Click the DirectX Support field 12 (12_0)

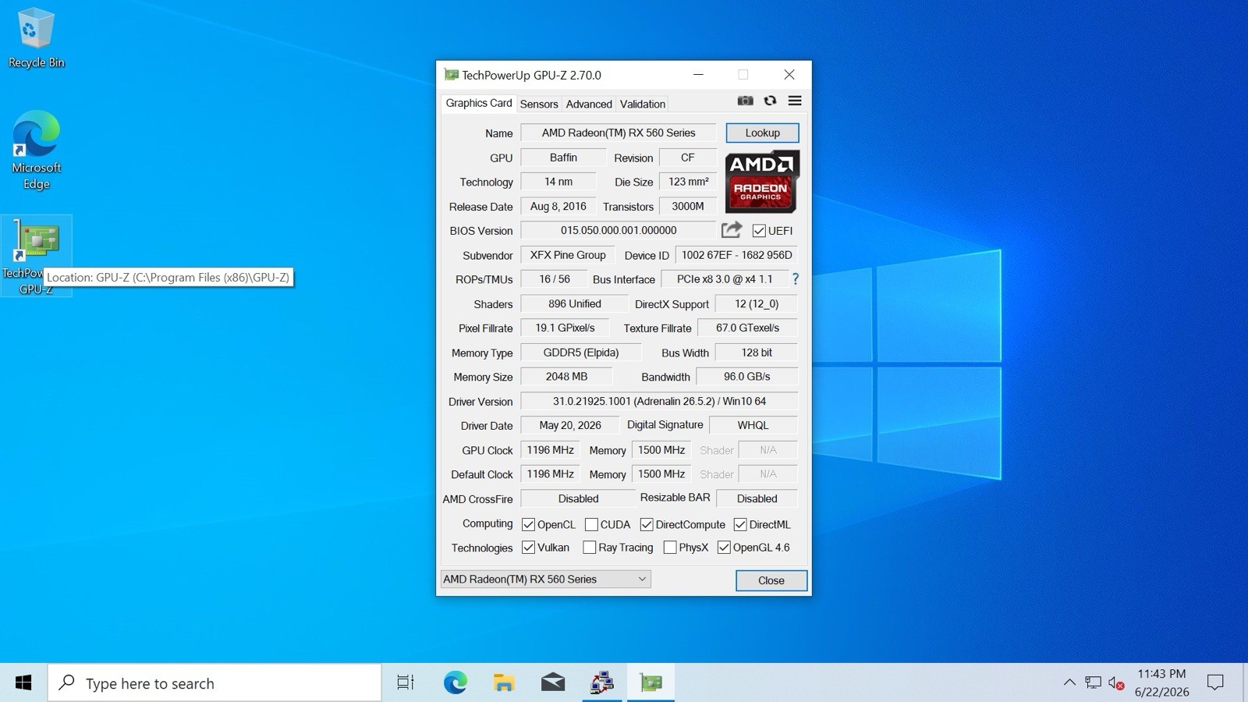coord(757,303)
